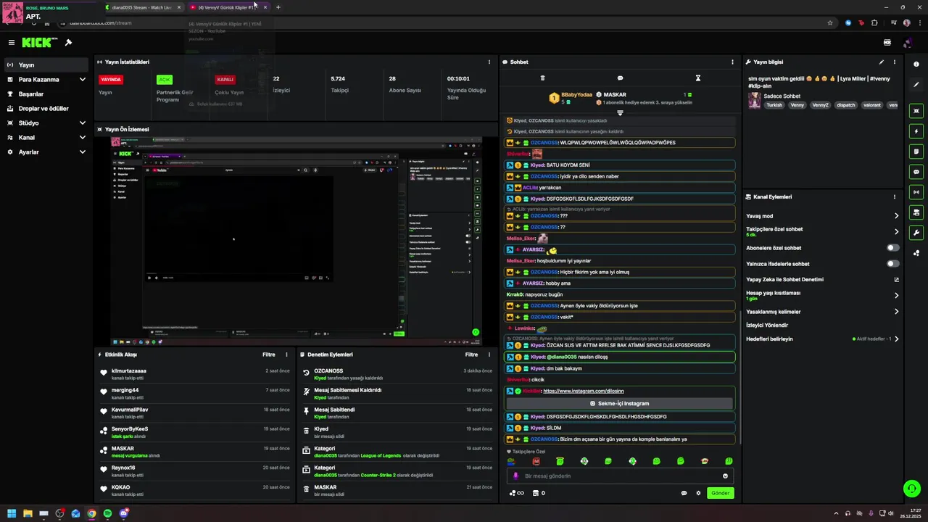Open the instagram.com/dilosinn link

click(584, 391)
